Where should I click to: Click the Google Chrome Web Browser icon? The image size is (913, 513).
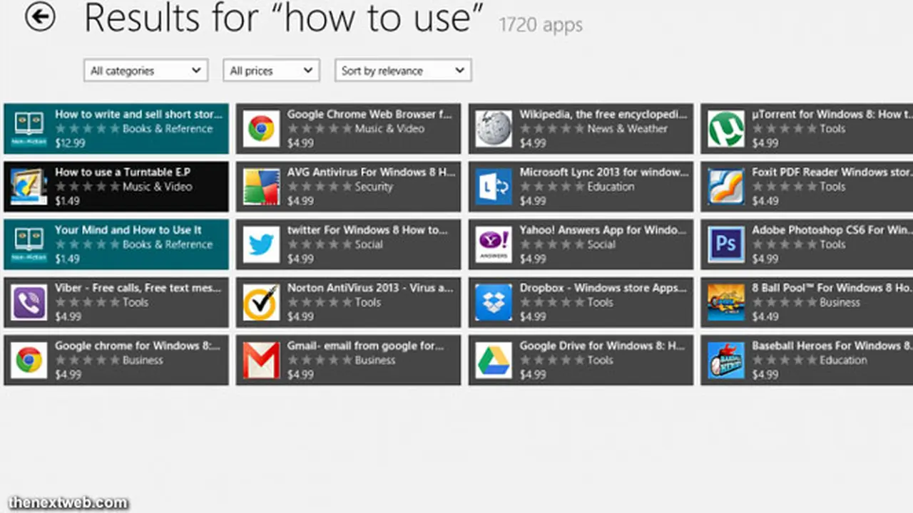tap(261, 129)
